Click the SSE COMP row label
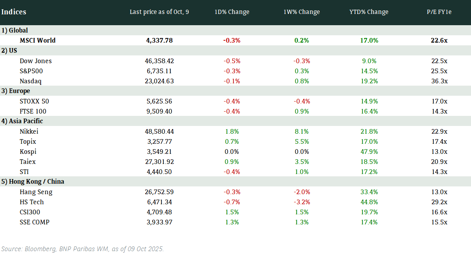This screenshot has width=471, height=255. pos(34,222)
